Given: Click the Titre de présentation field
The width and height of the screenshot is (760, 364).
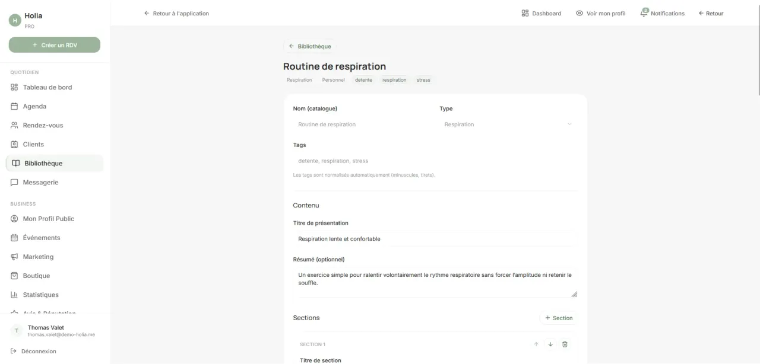Looking at the screenshot, I should [x=435, y=239].
